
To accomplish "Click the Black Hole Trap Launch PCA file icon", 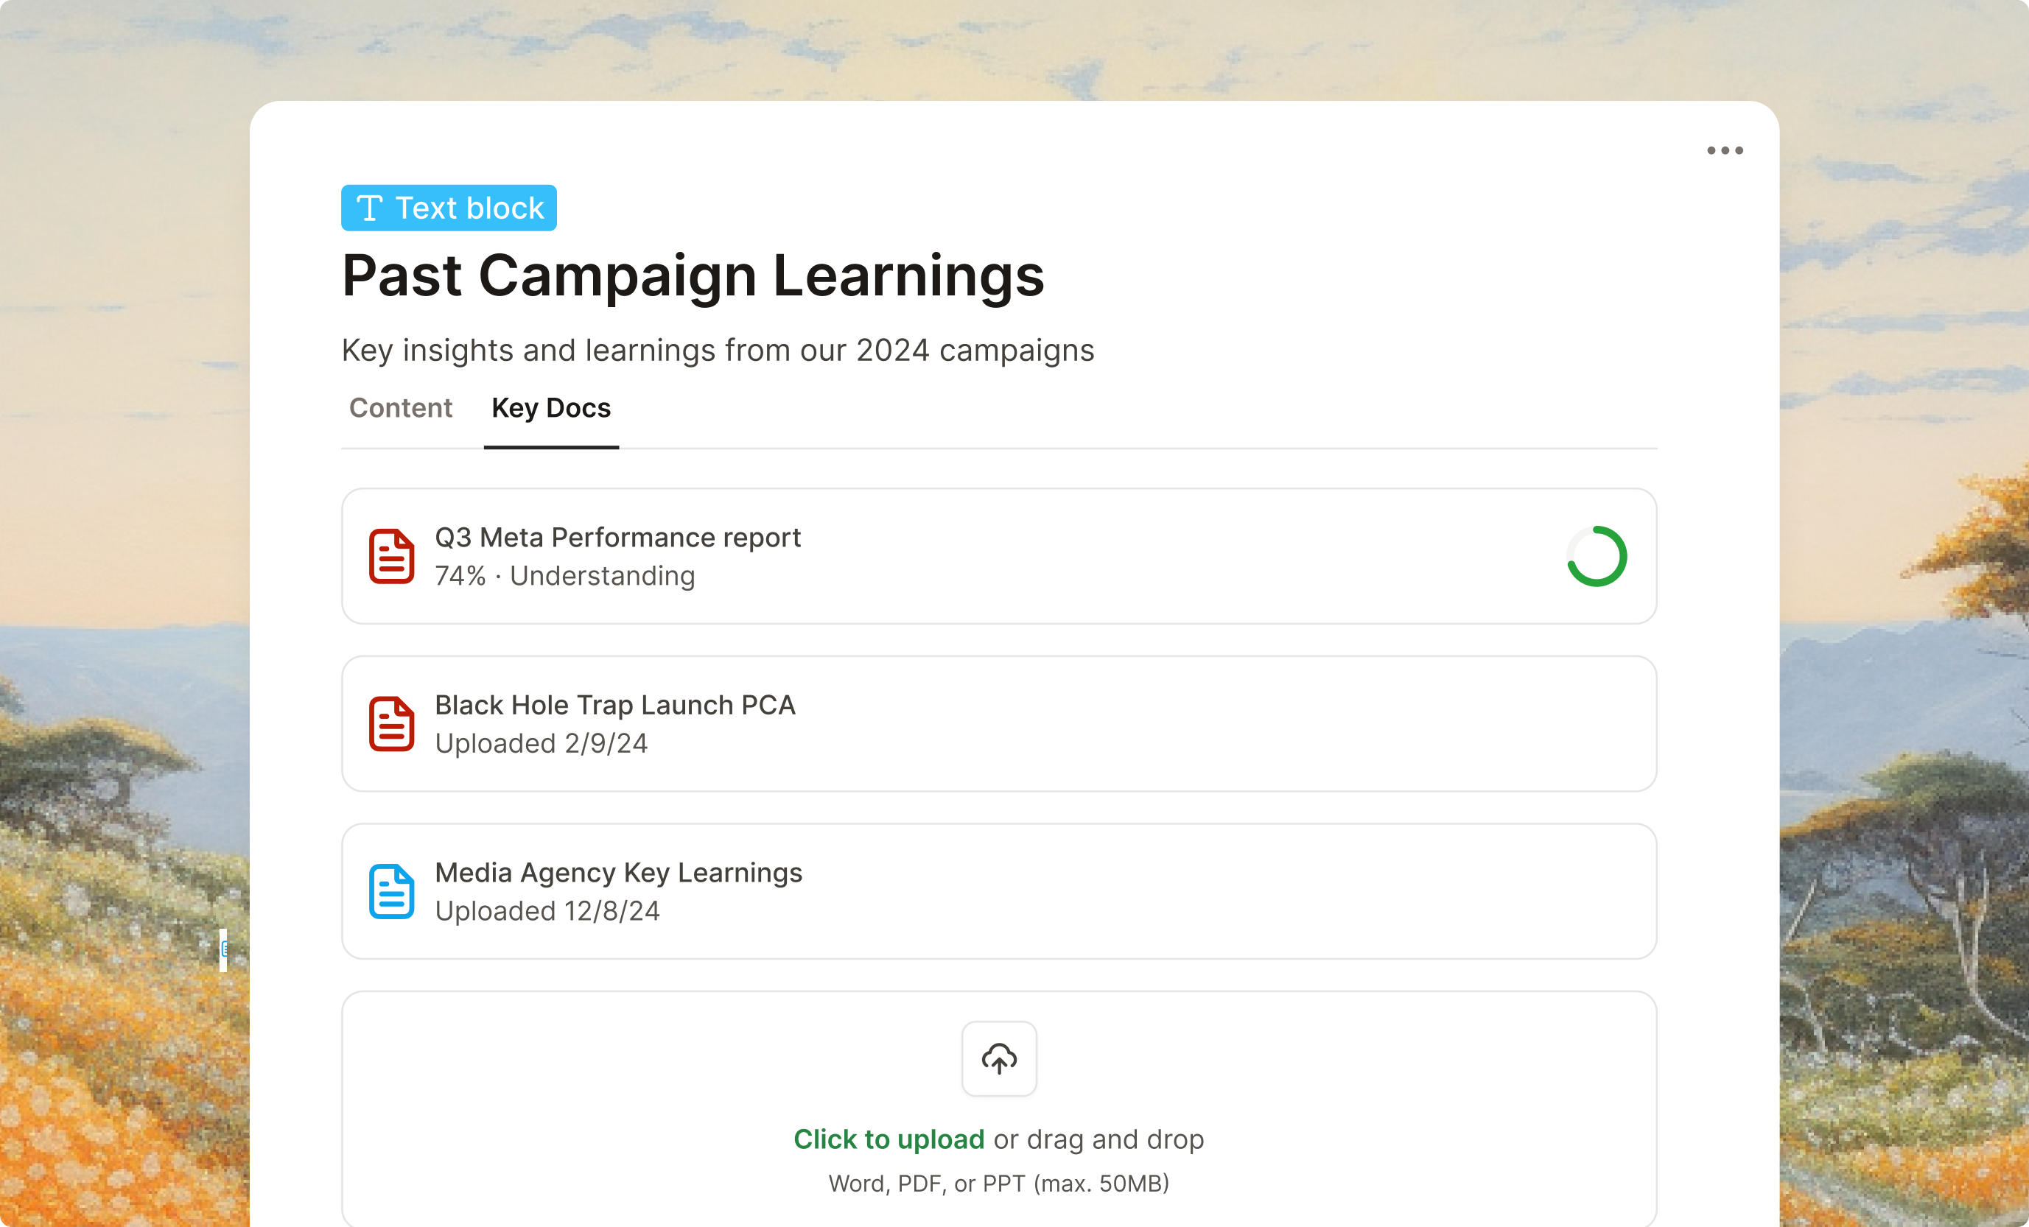I will (x=391, y=724).
